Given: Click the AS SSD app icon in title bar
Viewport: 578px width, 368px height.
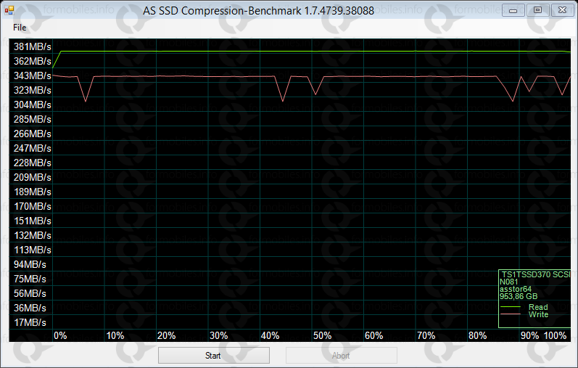Looking at the screenshot, I should coord(9,9).
